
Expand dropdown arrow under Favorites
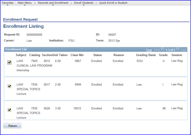[x=8, y=5]
